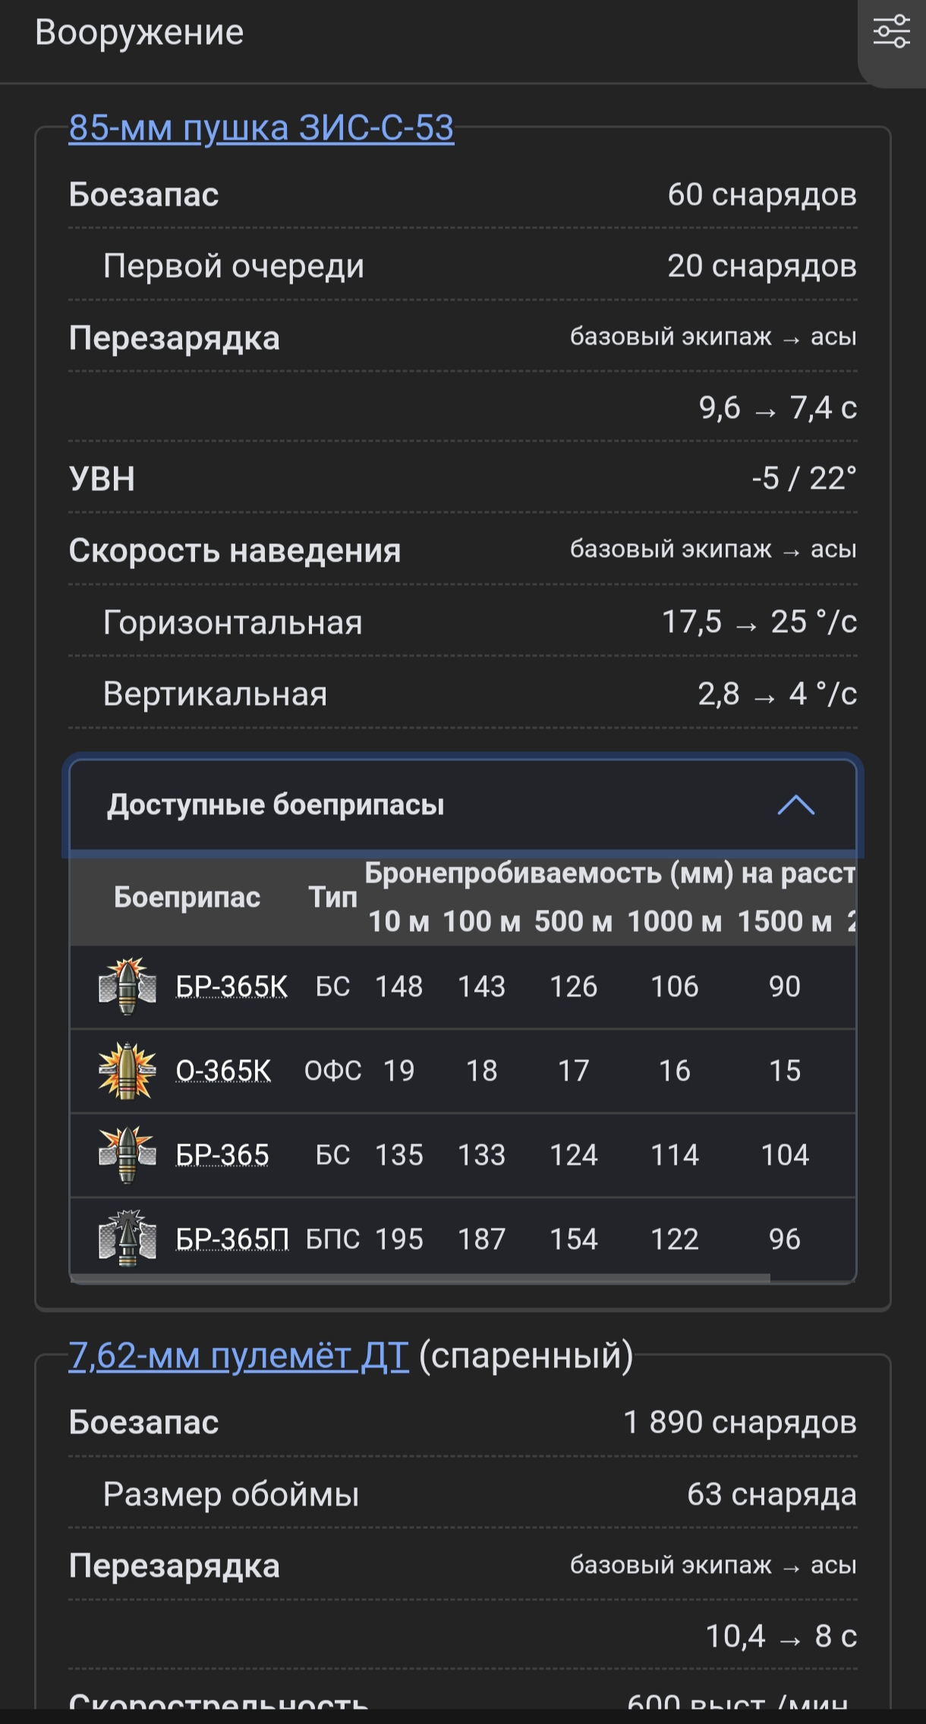Click the БР-365К ammo name

(x=231, y=986)
